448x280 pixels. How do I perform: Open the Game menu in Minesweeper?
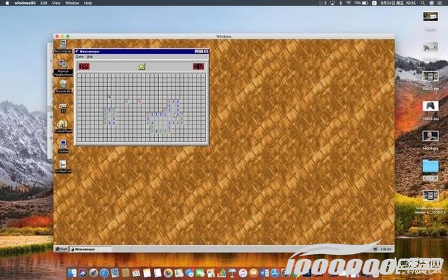click(80, 57)
